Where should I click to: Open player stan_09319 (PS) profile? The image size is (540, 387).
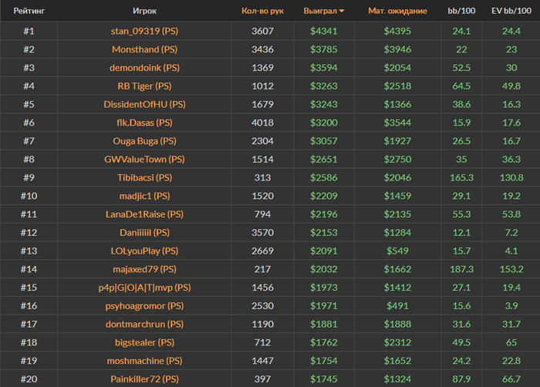coord(144,32)
